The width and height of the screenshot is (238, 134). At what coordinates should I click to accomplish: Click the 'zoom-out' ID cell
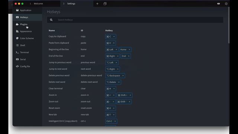(x=86, y=102)
